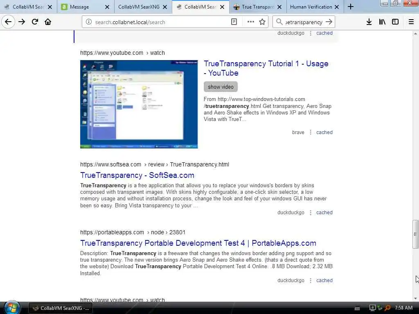
Task: Open a new browser tab
Action: click(x=351, y=7)
